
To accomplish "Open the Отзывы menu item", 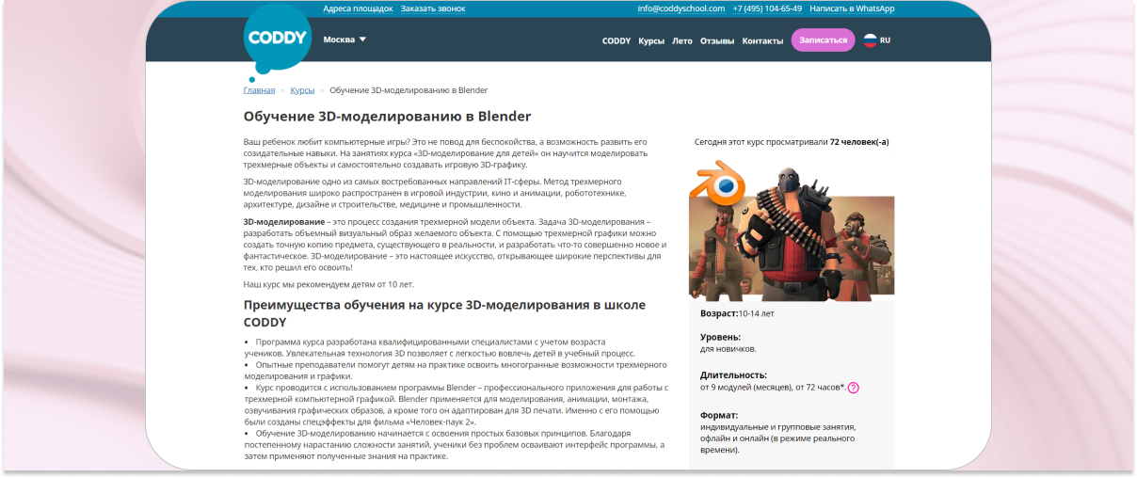I will click(717, 41).
